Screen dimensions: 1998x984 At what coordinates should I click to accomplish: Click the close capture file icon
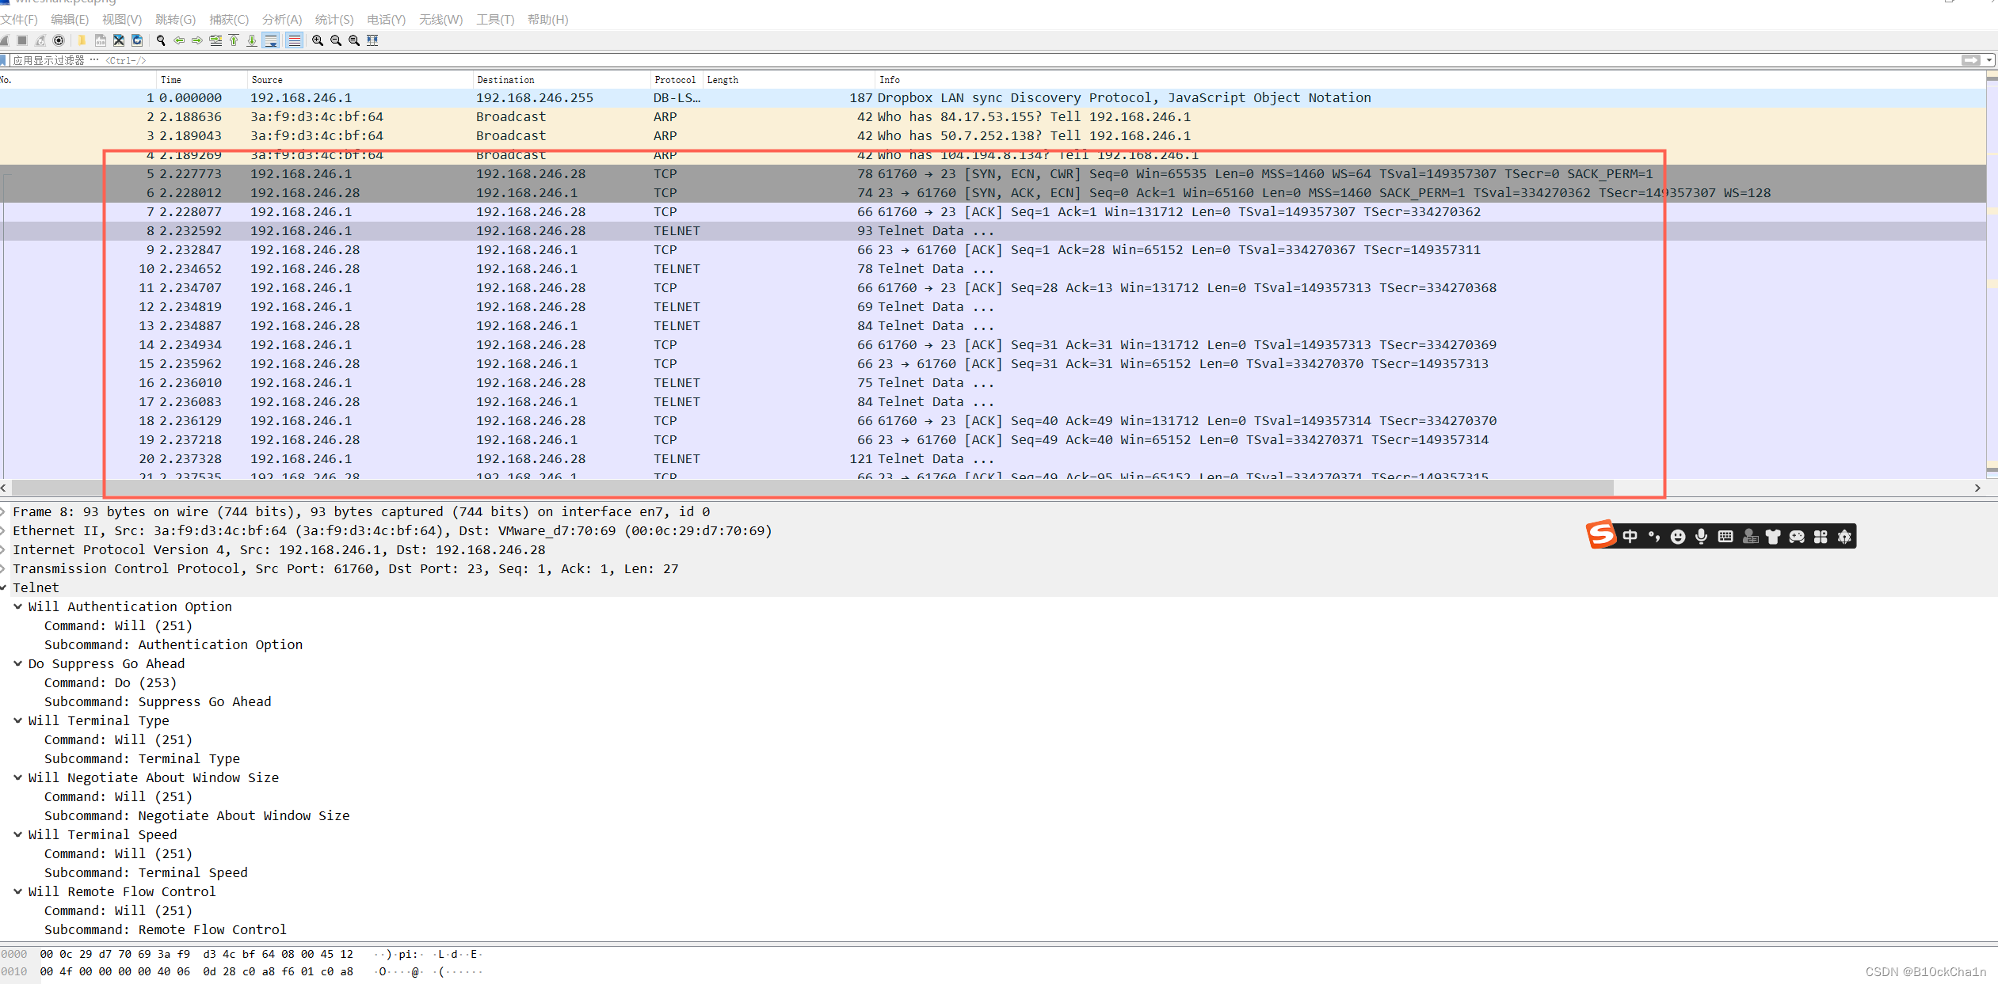tap(119, 40)
